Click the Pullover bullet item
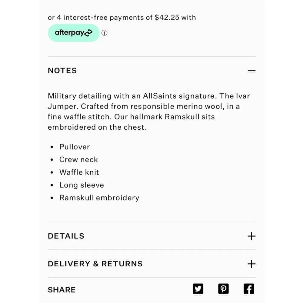Screen dimensions: 303x303 click(x=75, y=147)
